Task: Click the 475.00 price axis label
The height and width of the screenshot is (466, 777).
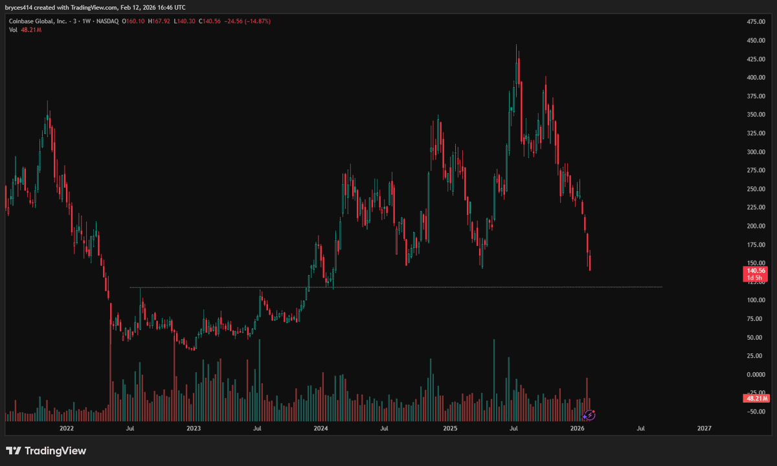Action: coord(756,22)
